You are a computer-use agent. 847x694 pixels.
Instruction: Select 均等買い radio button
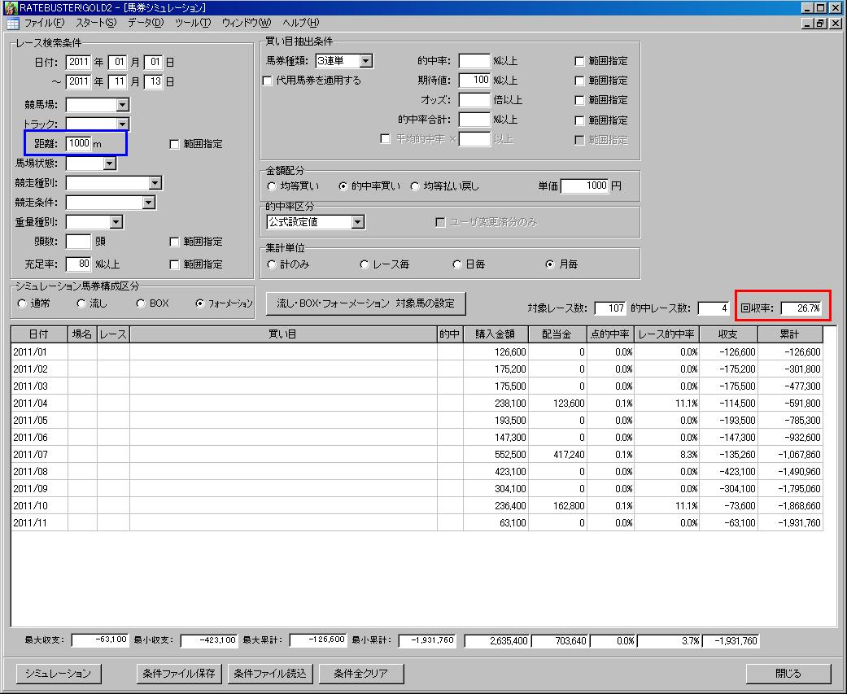pyautogui.click(x=272, y=186)
